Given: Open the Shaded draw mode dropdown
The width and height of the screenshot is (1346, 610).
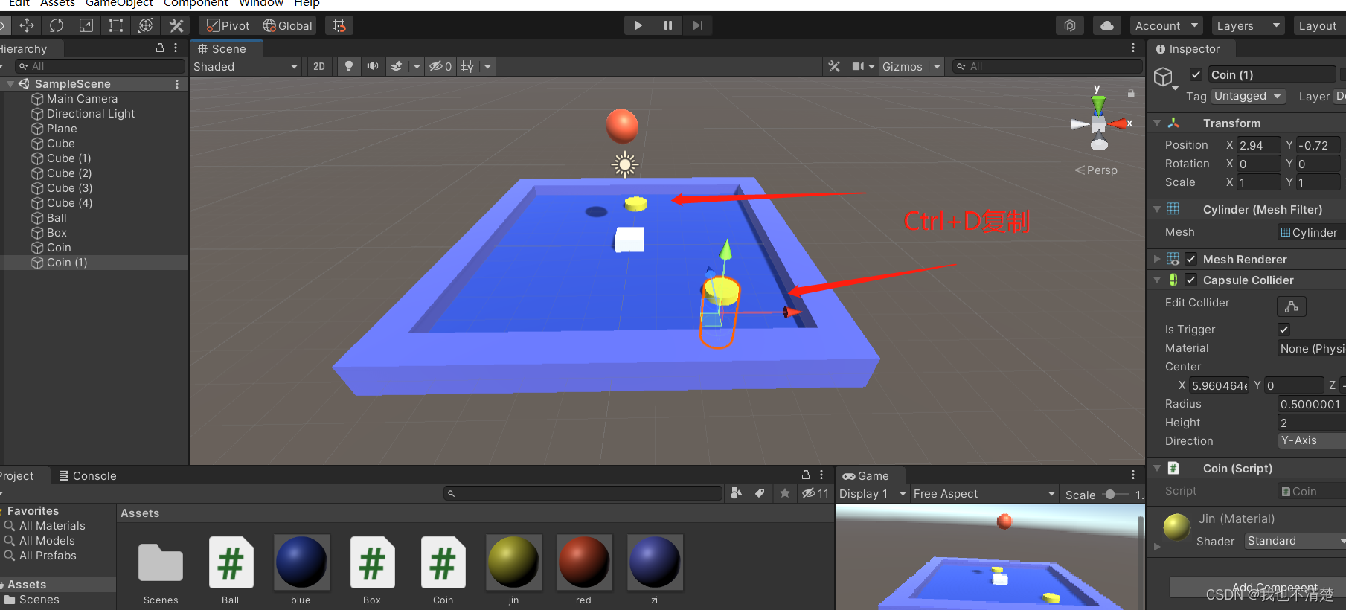Looking at the screenshot, I should [x=246, y=66].
